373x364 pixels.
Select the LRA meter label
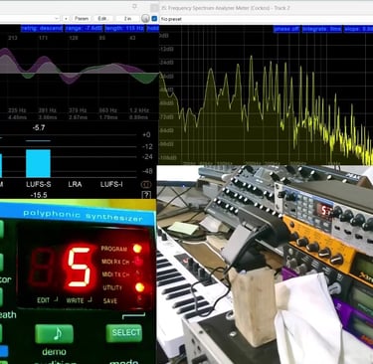[75, 184]
